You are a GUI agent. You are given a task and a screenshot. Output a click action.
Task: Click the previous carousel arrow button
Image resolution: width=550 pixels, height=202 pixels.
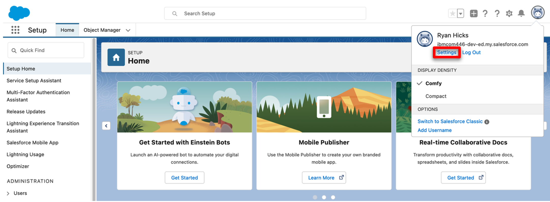click(x=106, y=126)
